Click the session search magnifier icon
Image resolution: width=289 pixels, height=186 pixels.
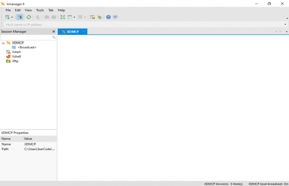(x=54, y=37)
